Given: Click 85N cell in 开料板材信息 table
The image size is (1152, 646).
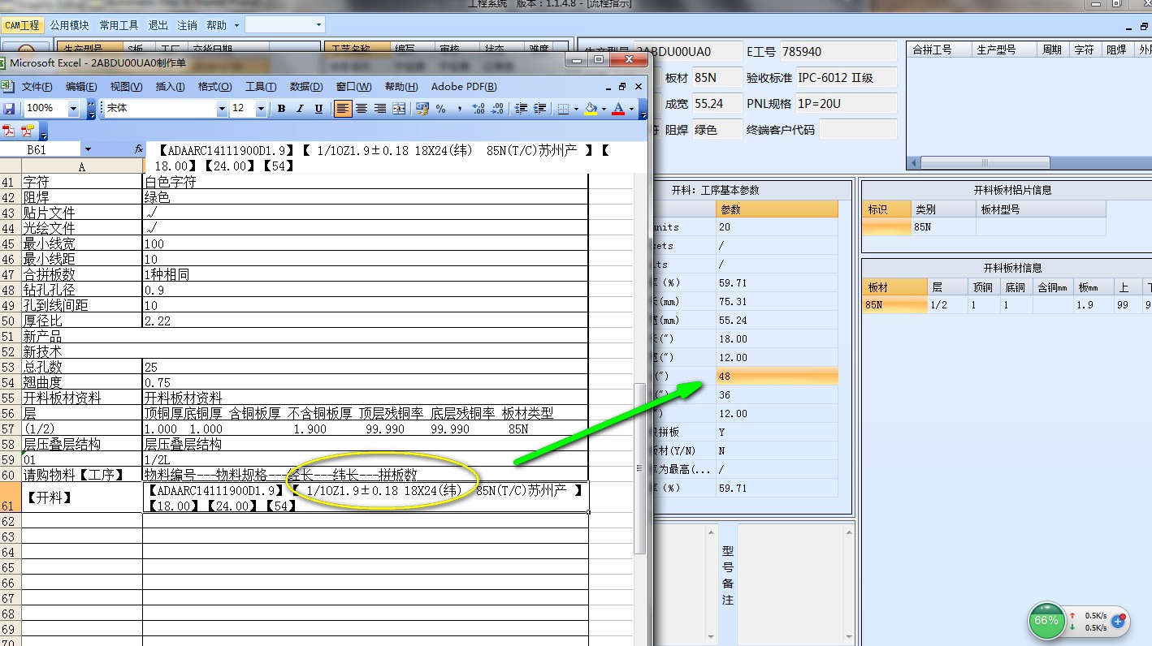Looking at the screenshot, I should pyautogui.click(x=894, y=305).
